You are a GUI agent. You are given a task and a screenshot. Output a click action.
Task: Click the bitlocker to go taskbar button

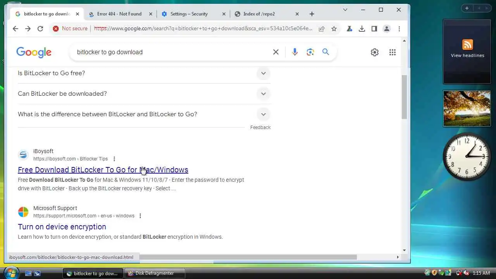[93, 273]
